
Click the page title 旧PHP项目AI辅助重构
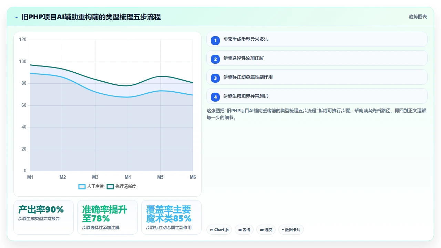click(x=91, y=17)
